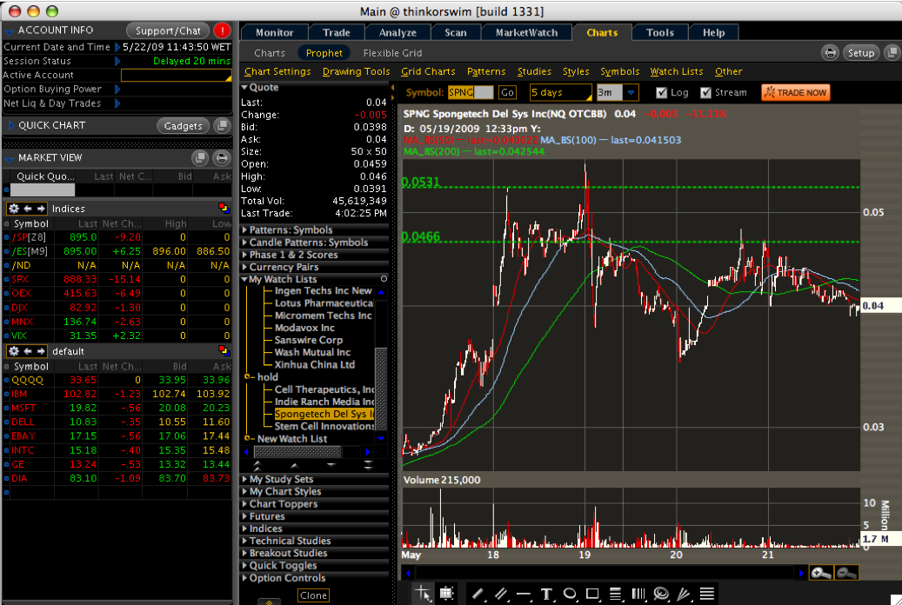Open the Chart Settings menu
902x605 pixels.
(x=277, y=71)
